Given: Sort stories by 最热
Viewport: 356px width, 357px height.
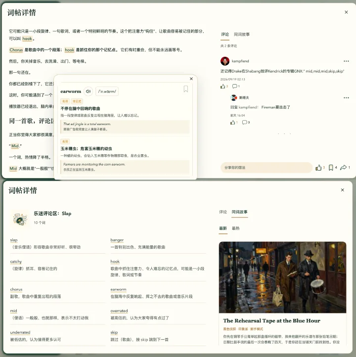Looking at the screenshot, I should [x=235, y=228].
